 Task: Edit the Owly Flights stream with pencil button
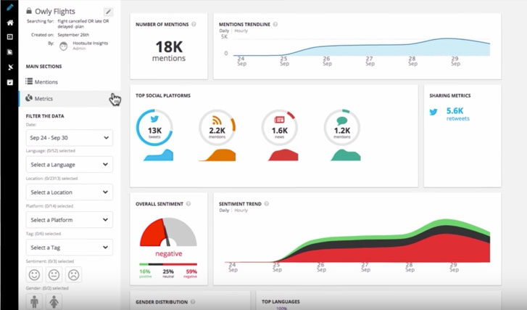click(108, 12)
